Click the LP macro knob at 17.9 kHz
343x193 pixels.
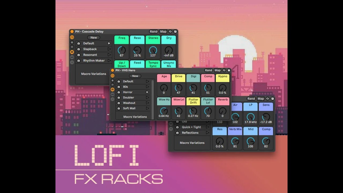click(251, 117)
